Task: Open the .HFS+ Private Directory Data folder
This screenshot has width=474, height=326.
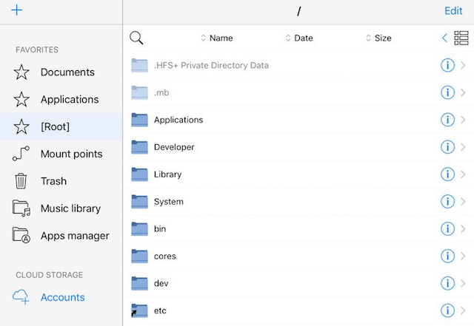Action: pyautogui.click(x=298, y=65)
